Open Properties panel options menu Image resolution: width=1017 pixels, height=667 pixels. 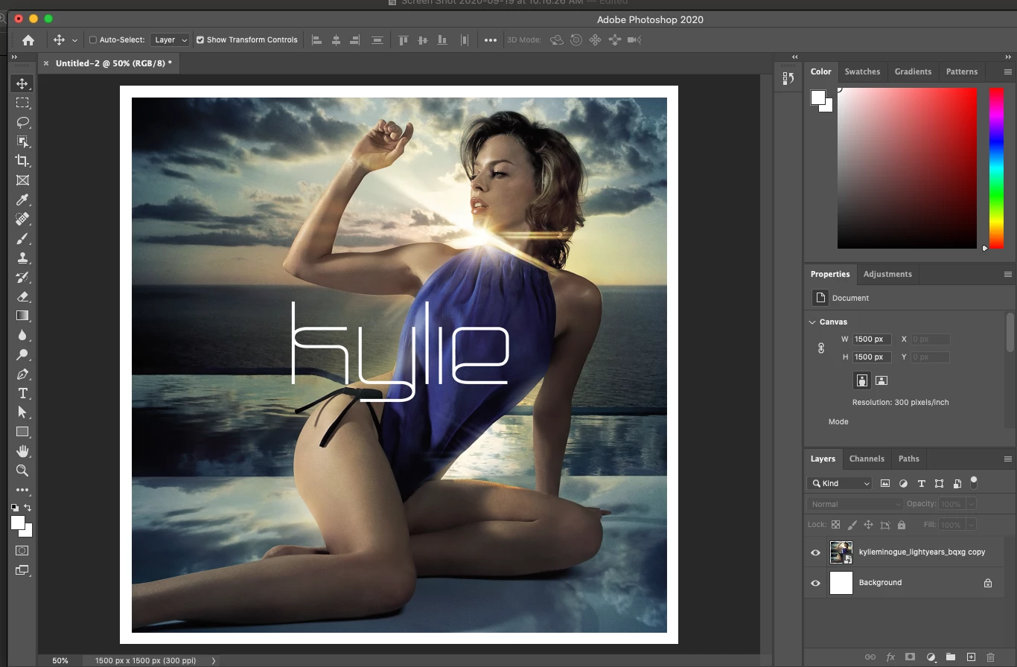1007,275
